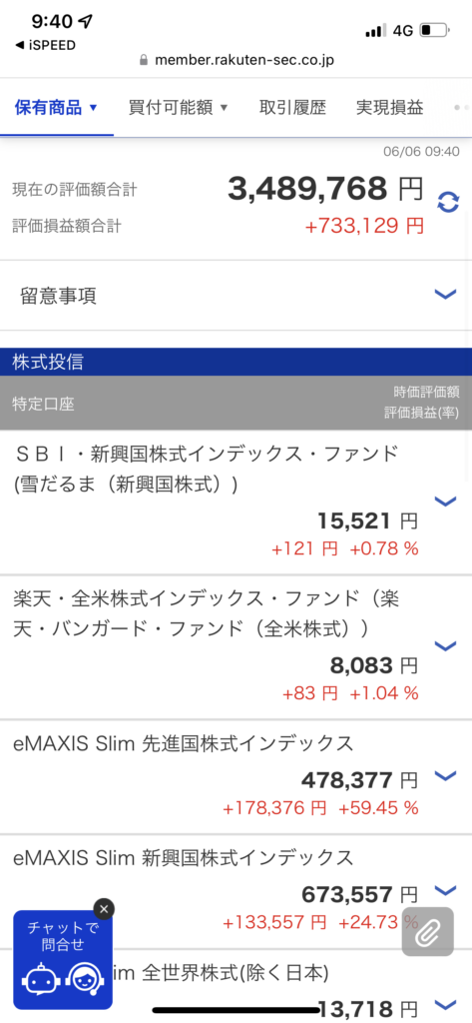472x1023 pixels.
Task: Close the chat inquiry popup
Action: [104, 908]
